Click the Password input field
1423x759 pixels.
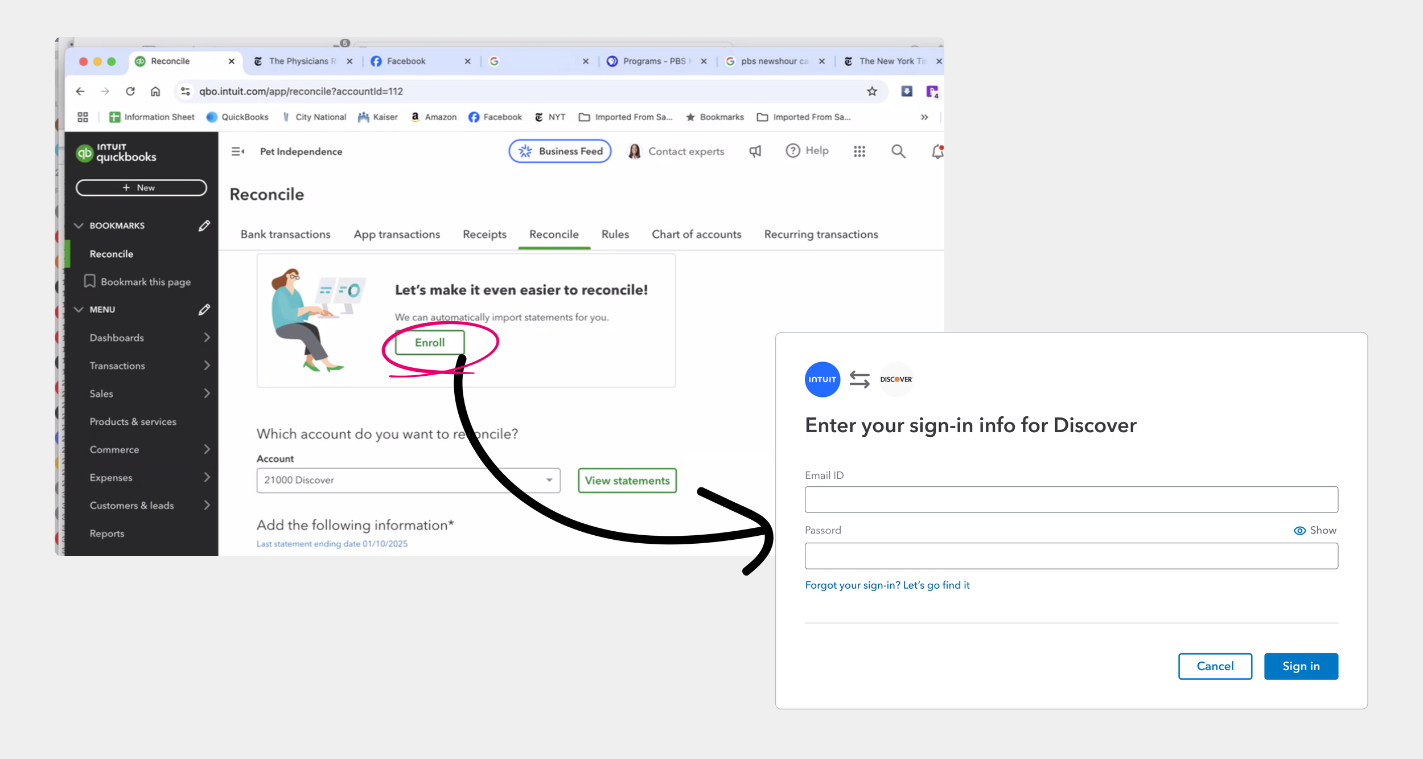[1071, 556]
